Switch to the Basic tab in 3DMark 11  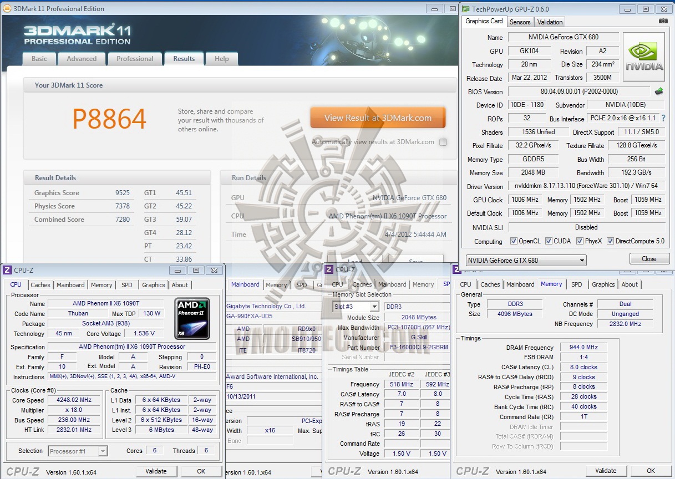click(39, 59)
